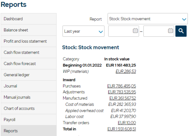Image resolution: width=195 pixels, height=136 pixels.
Task: Select Manual journals in sidebar
Action: pyautogui.click(x=28, y=97)
